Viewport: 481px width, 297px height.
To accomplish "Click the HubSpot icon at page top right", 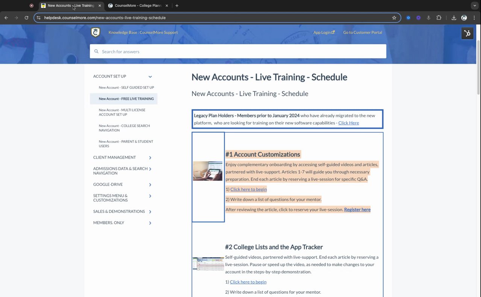I will tap(467, 33).
